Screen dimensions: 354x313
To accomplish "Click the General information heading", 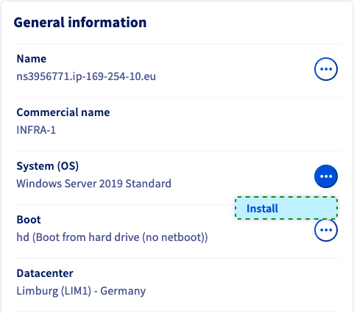I will tap(80, 22).
